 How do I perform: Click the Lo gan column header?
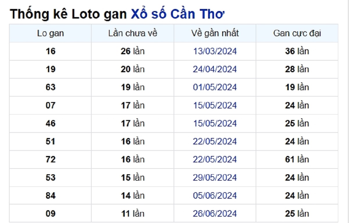tap(50, 33)
